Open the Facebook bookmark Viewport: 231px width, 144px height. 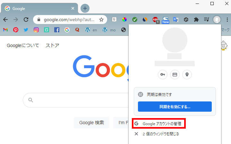coord(57,30)
